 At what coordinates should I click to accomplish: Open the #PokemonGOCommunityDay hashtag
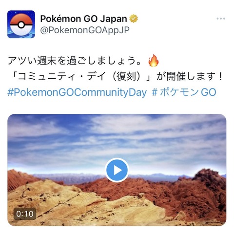[77, 92]
